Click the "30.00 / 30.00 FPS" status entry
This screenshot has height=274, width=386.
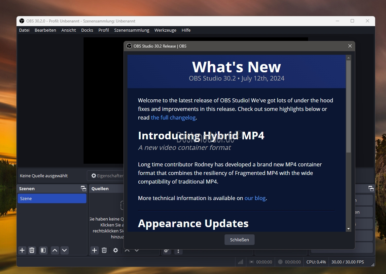348,262
